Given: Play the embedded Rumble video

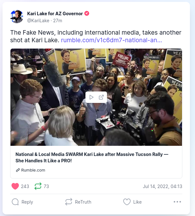Looking at the screenshot, I should pyautogui.click(x=91, y=97).
